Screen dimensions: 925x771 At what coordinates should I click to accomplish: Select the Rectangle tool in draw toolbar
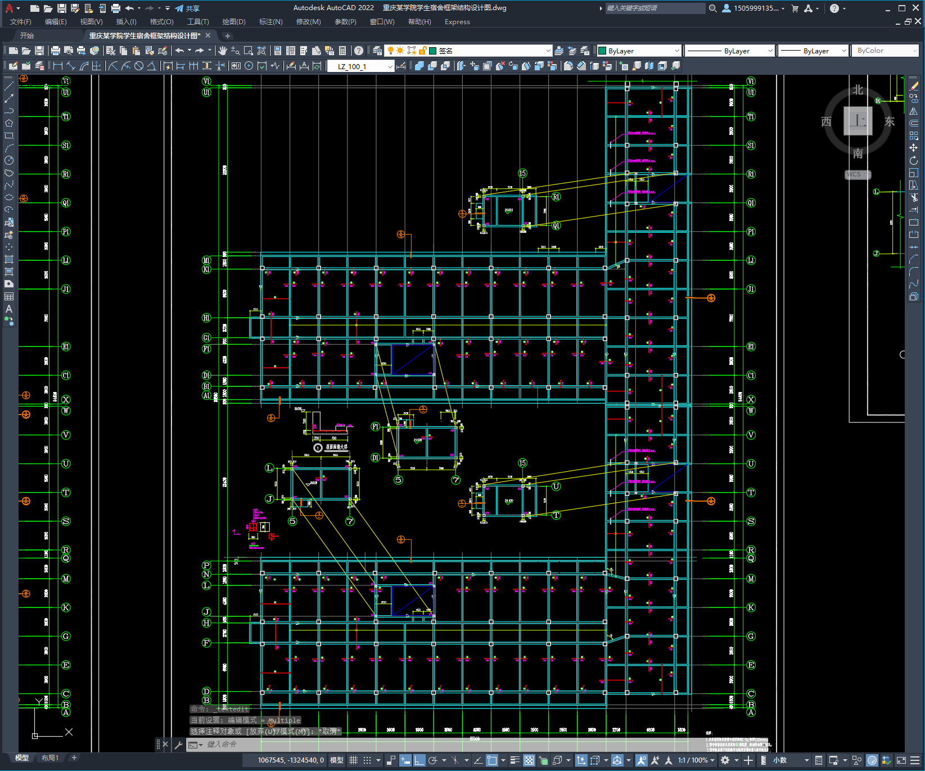coord(9,136)
